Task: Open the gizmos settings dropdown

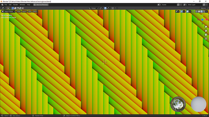Action: tap(184, 11)
